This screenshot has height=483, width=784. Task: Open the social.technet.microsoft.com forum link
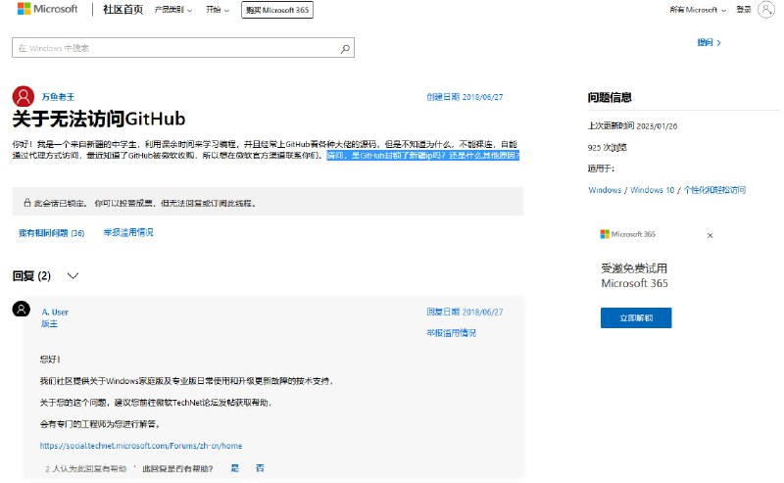[141, 446]
